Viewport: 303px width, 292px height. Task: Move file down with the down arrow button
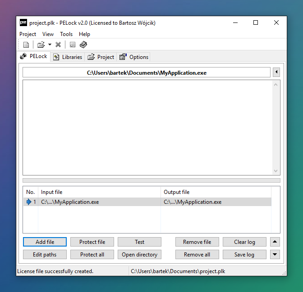275,254
